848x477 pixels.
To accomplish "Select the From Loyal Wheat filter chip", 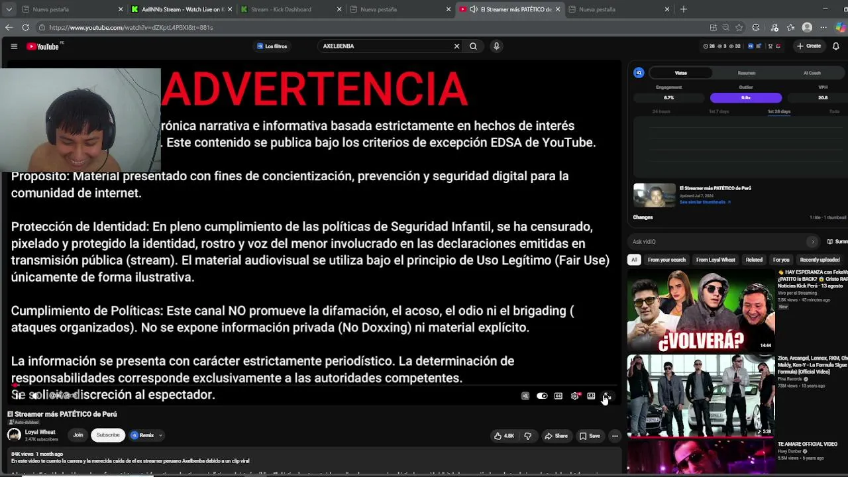I will click(x=715, y=260).
